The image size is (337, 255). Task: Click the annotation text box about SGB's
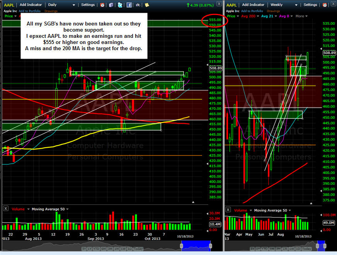(84, 36)
